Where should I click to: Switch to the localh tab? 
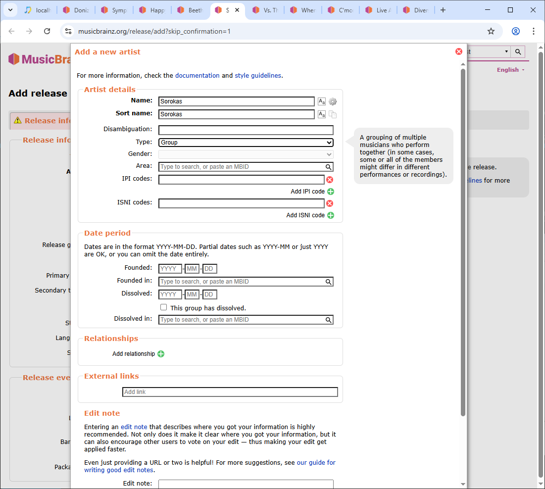click(38, 10)
